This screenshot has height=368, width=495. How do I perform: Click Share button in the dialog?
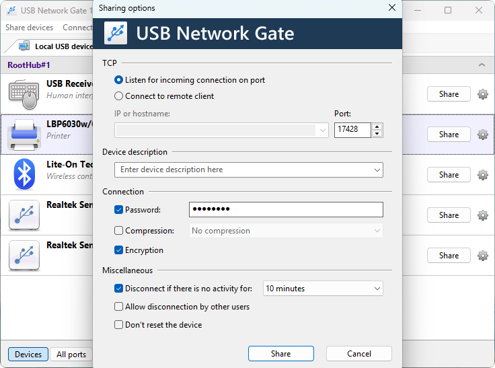click(x=280, y=353)
